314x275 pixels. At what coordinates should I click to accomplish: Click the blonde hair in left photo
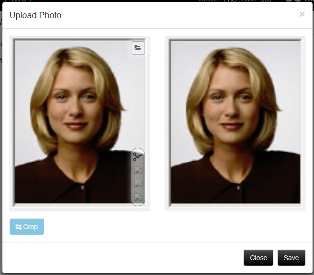(x=43, y=96)
